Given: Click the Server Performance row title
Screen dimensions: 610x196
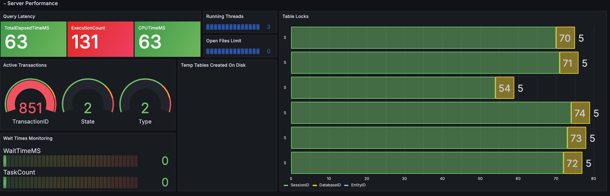Looking at the screenshot, I should (x=32, y=4).
